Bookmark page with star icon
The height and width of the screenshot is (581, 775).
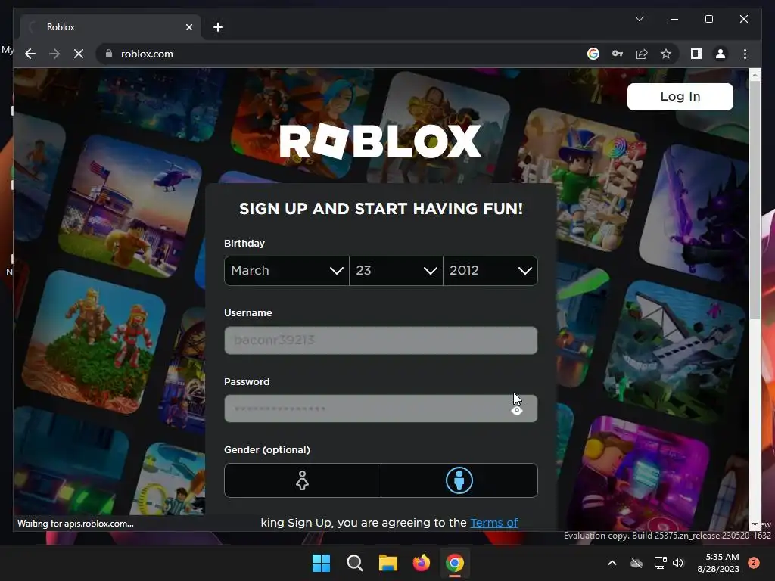(666, 54)
